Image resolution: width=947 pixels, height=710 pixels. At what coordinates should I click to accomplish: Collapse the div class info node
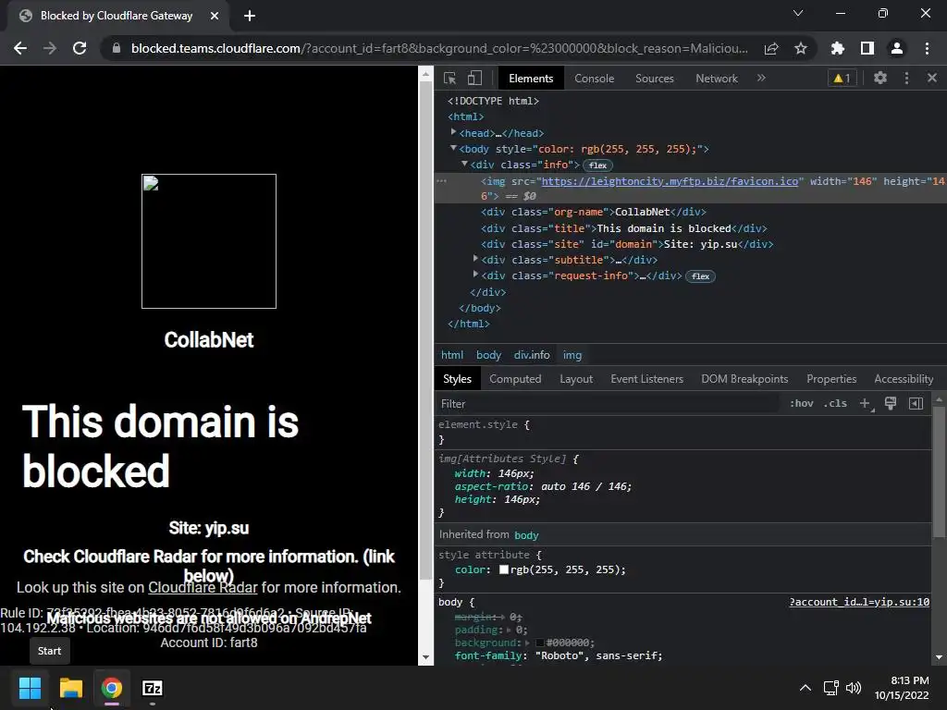464,164
